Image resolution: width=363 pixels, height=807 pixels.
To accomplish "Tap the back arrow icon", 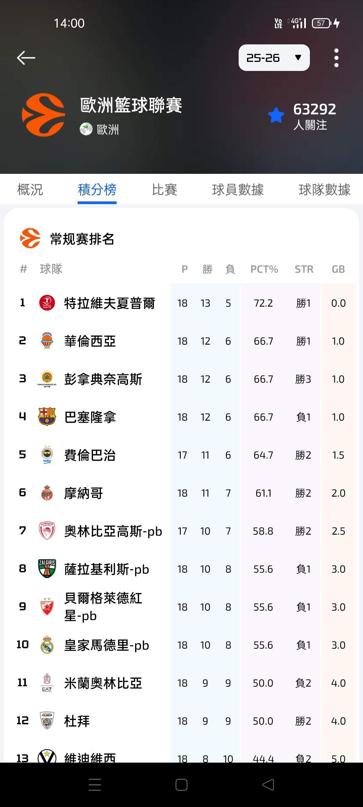I will point(26,58).
